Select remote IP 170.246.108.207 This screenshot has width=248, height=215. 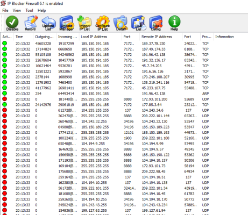click(x=155, y=77)
